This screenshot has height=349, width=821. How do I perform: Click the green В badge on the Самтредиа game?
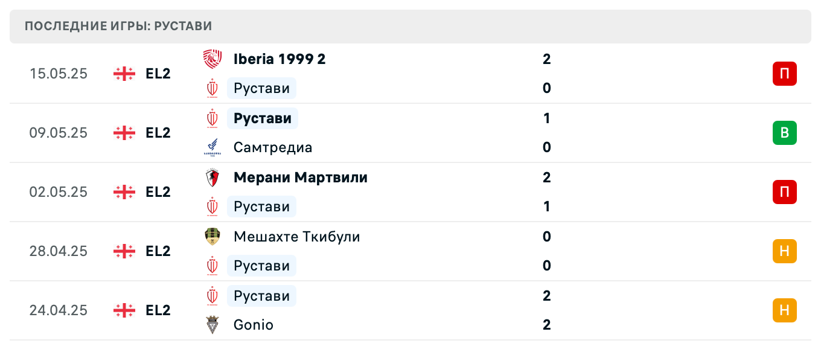784,132
